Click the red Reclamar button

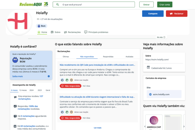point(177,14)
